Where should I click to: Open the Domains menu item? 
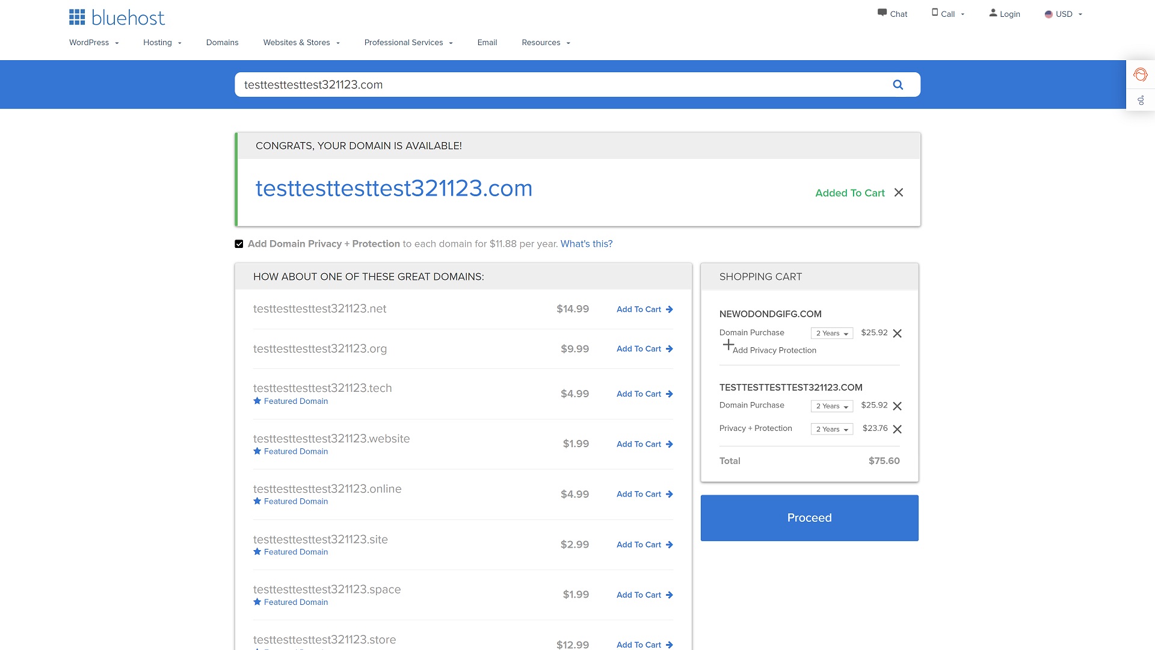(222, 43)
